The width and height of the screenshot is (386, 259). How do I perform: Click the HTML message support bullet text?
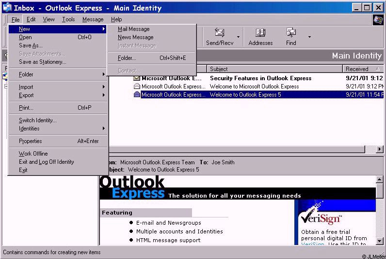pos(168,240)
